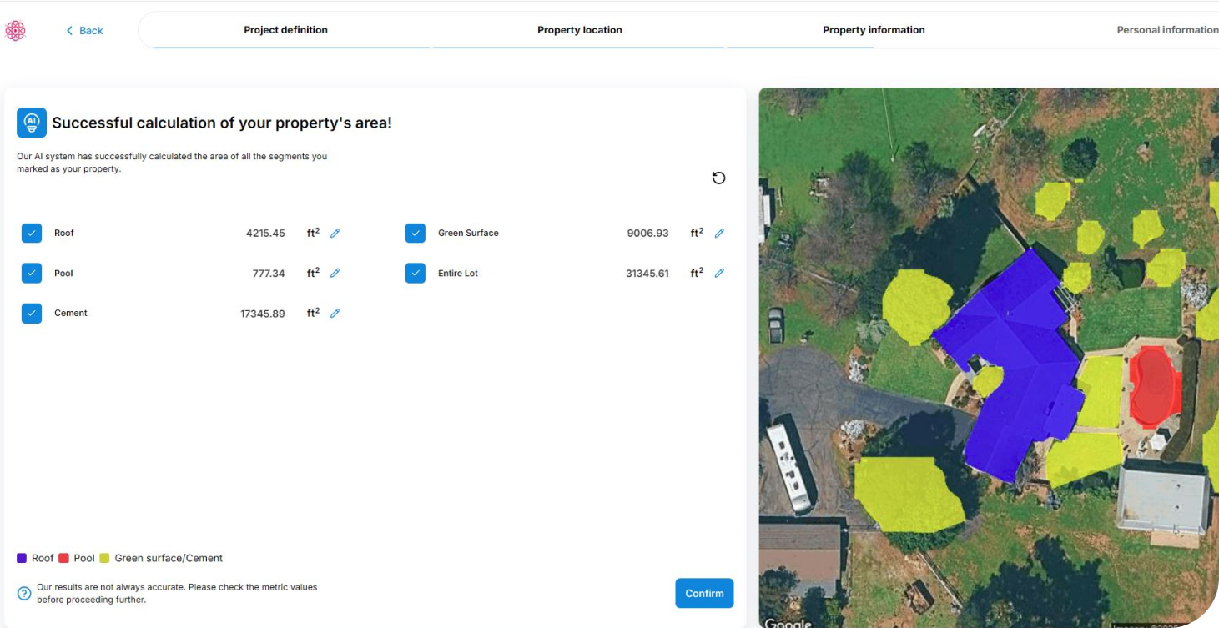
Task: Uncheck the Pool checkbox
Action: point(32,274)
